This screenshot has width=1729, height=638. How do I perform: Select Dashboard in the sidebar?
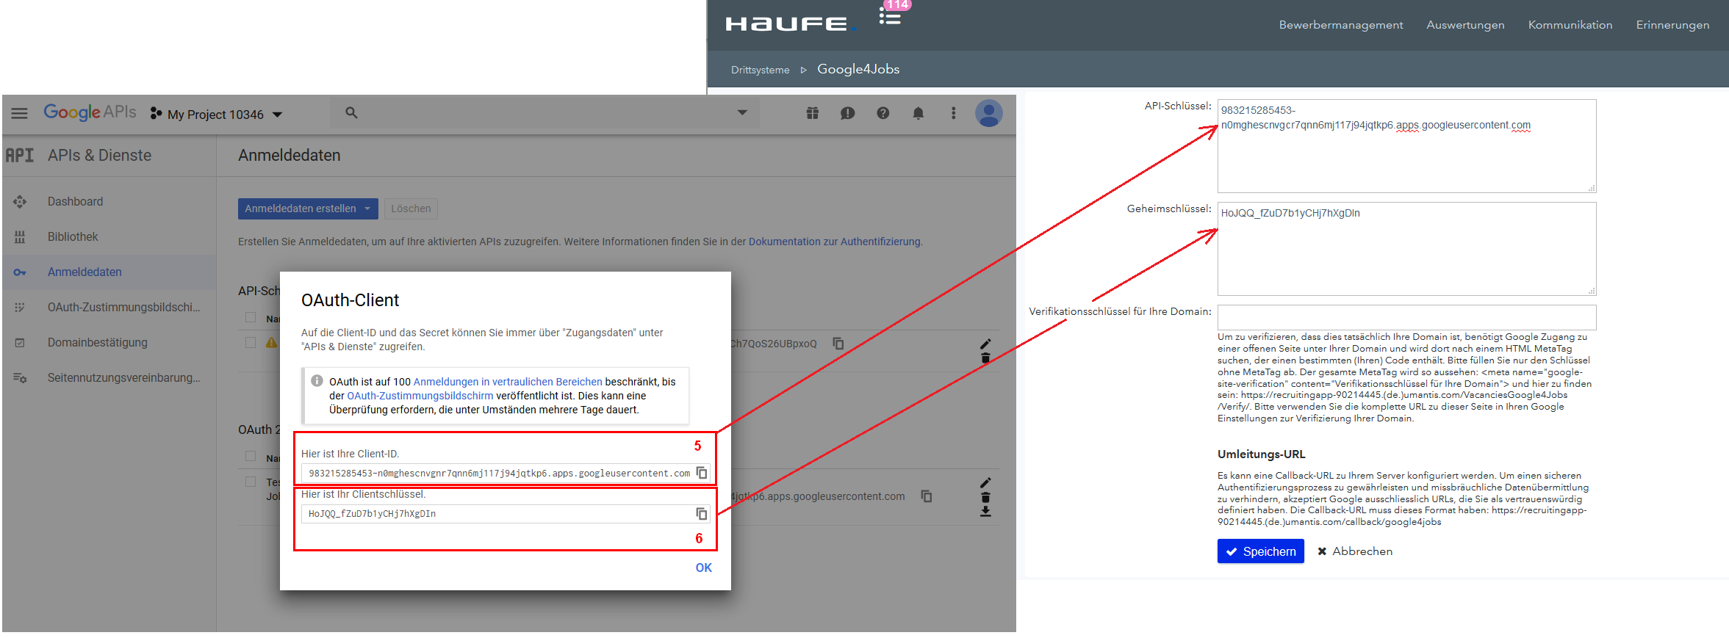tap(75, 201)
